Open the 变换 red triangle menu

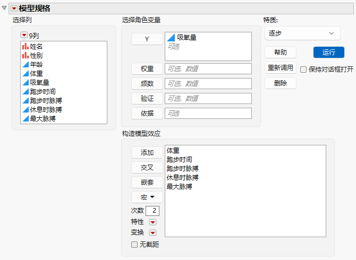coord(153,232)
